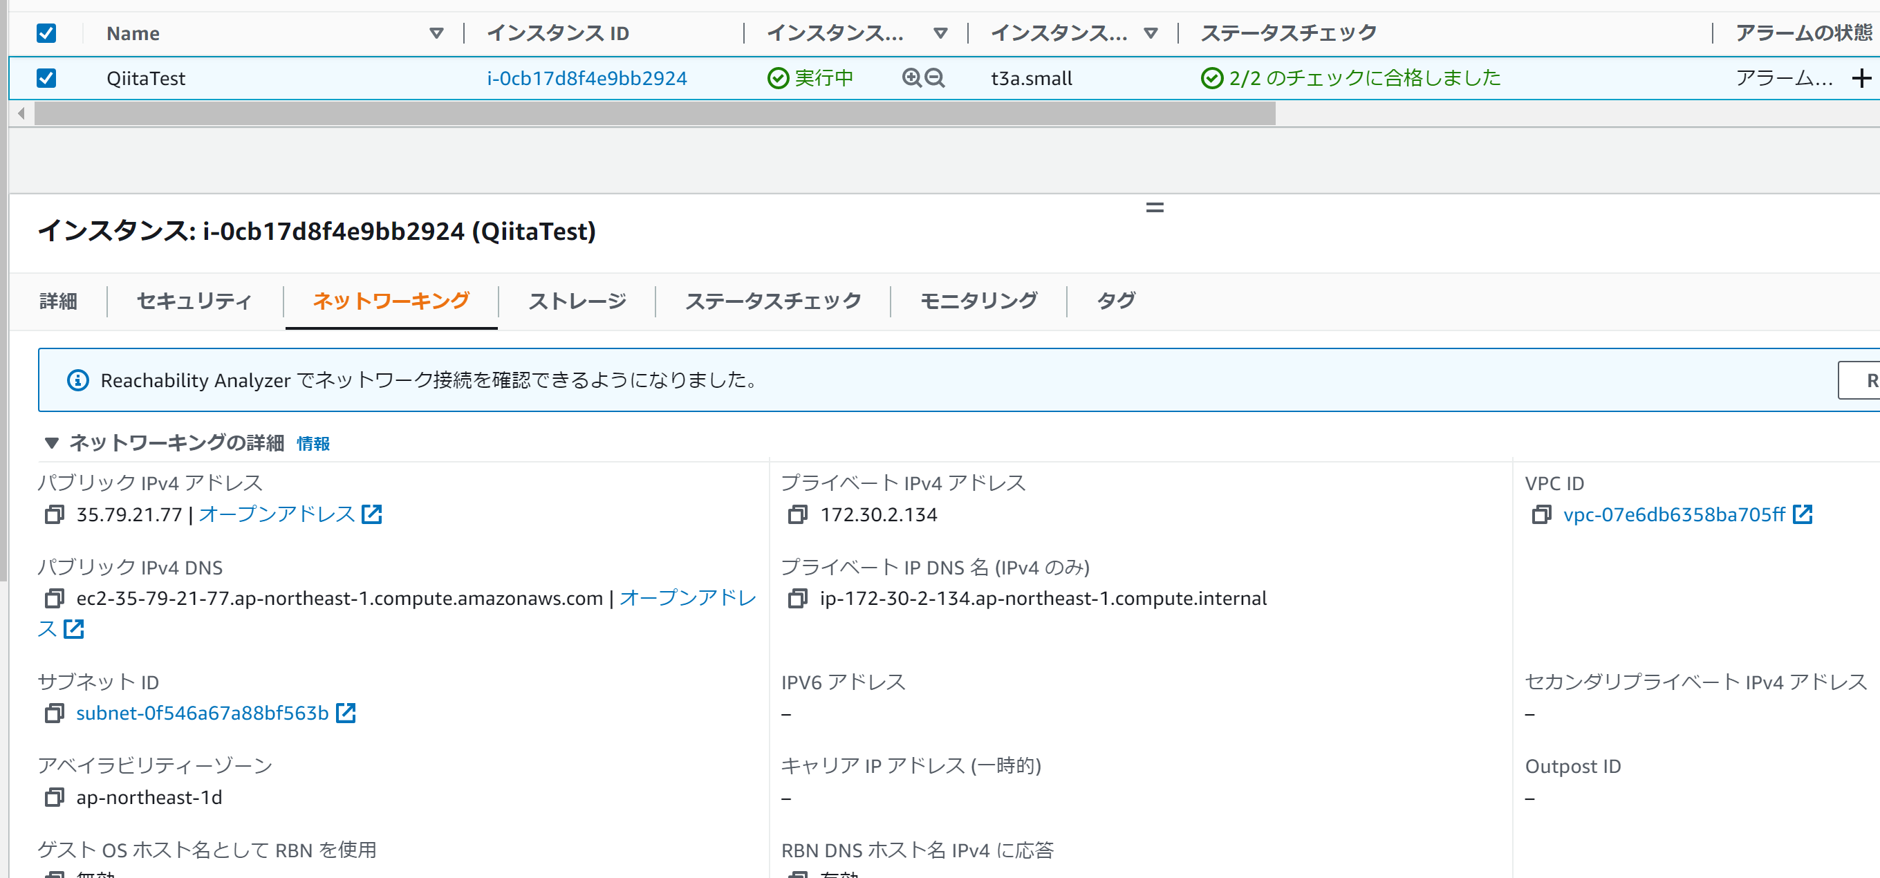Copy the availability zone ap-northeast-1d
1880x878 pixels.
click(x=54, y=797)
